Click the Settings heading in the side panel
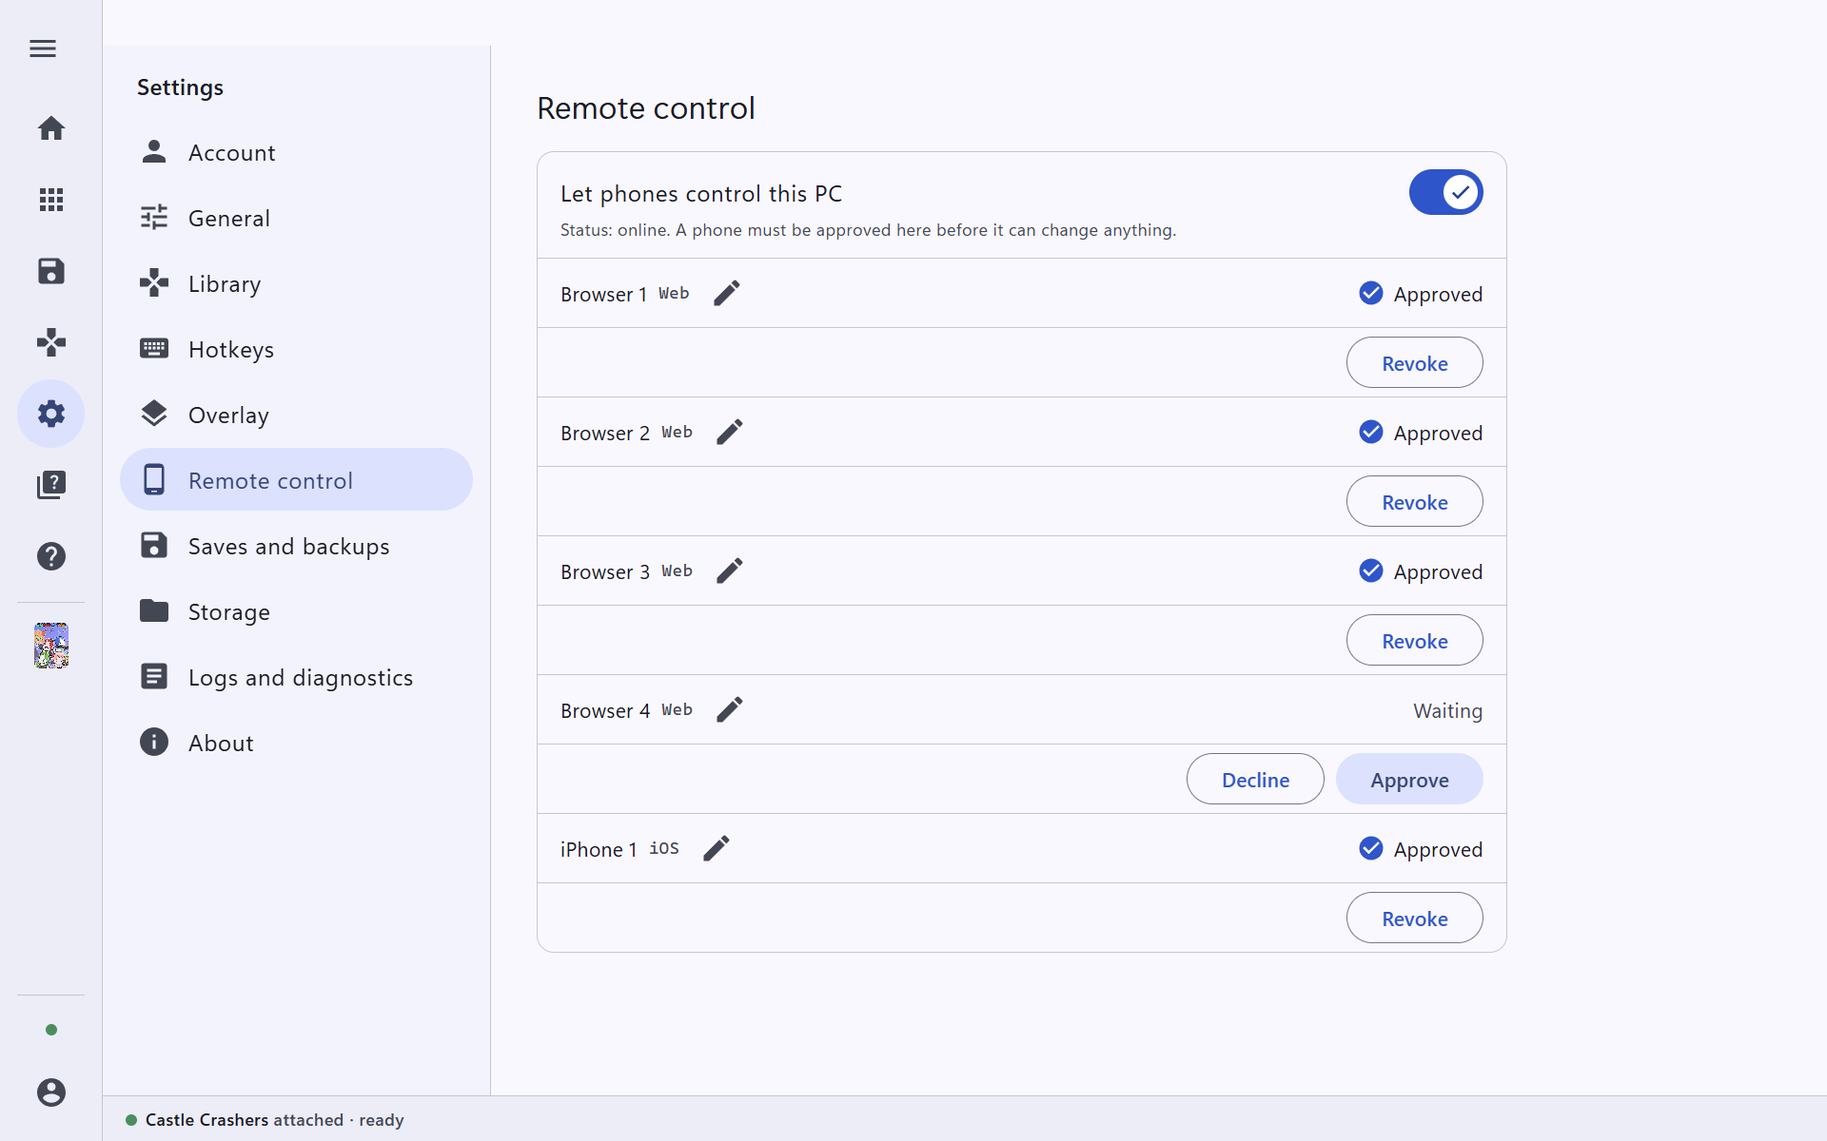The height and width of the screenshot is (1141, 1827). point(180,87)
